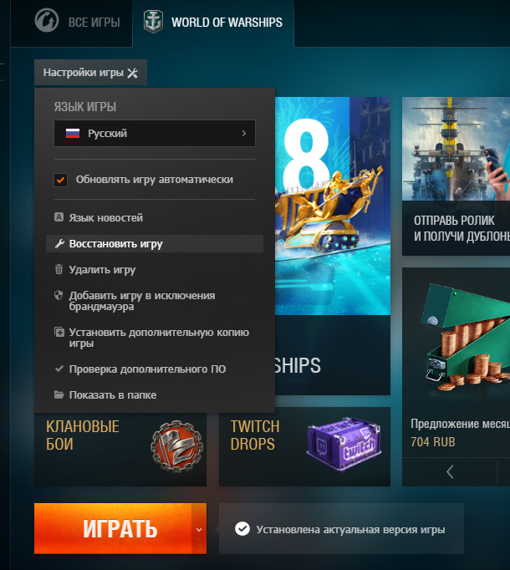
Task: Click the World of Warships anchor icon
Action: point(153,22)
